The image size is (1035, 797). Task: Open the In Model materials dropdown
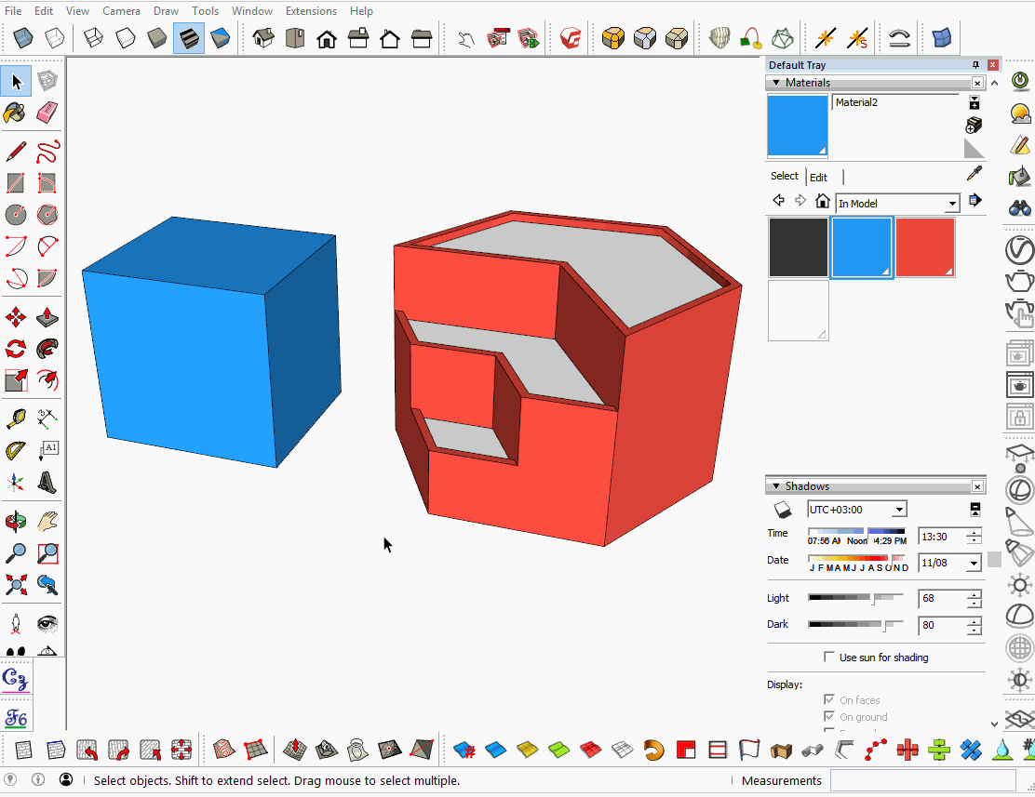tap(951, 203)
